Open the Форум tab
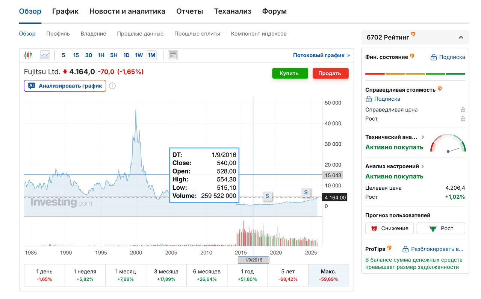This screenshot has width=481, height=299. coord(274,11)
